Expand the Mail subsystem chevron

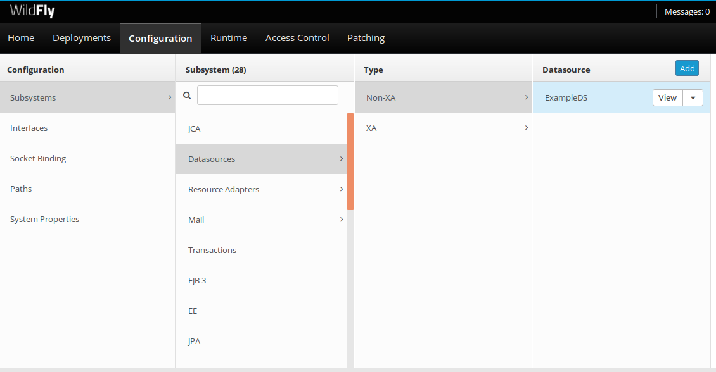pos(342,220)
